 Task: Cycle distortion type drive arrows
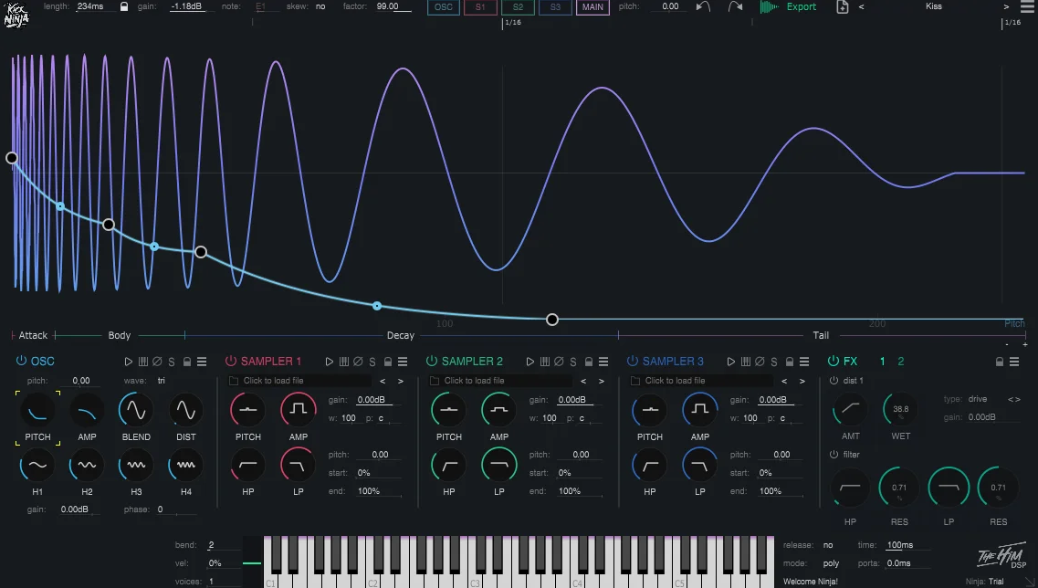pyautogui.click(x=1013, y=400)
